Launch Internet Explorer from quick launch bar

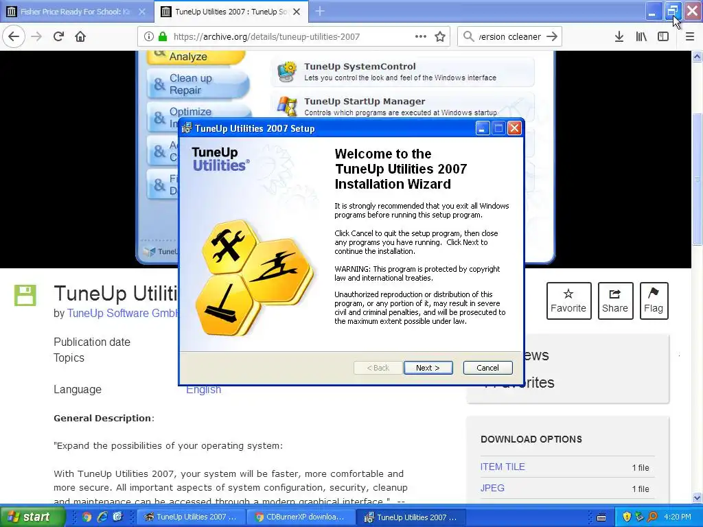click(x=102, y=517)
